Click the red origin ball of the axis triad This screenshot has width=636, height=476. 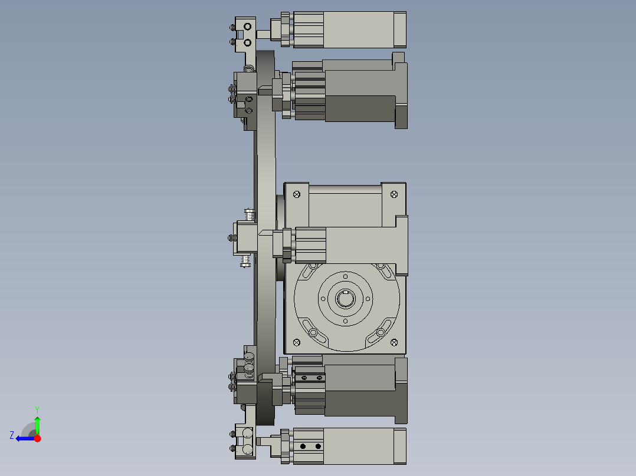click(37, 438)
